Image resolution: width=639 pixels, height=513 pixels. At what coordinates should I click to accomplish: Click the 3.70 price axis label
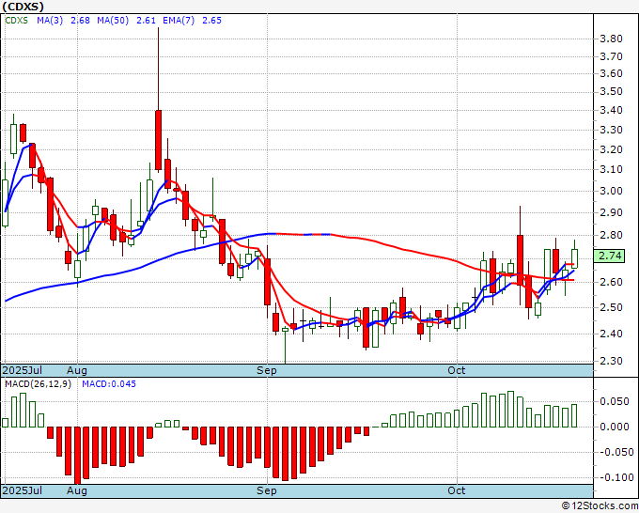pos(612,56)
